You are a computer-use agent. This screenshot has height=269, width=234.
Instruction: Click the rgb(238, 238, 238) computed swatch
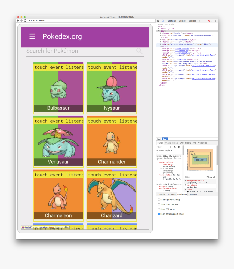coord(188,183)
